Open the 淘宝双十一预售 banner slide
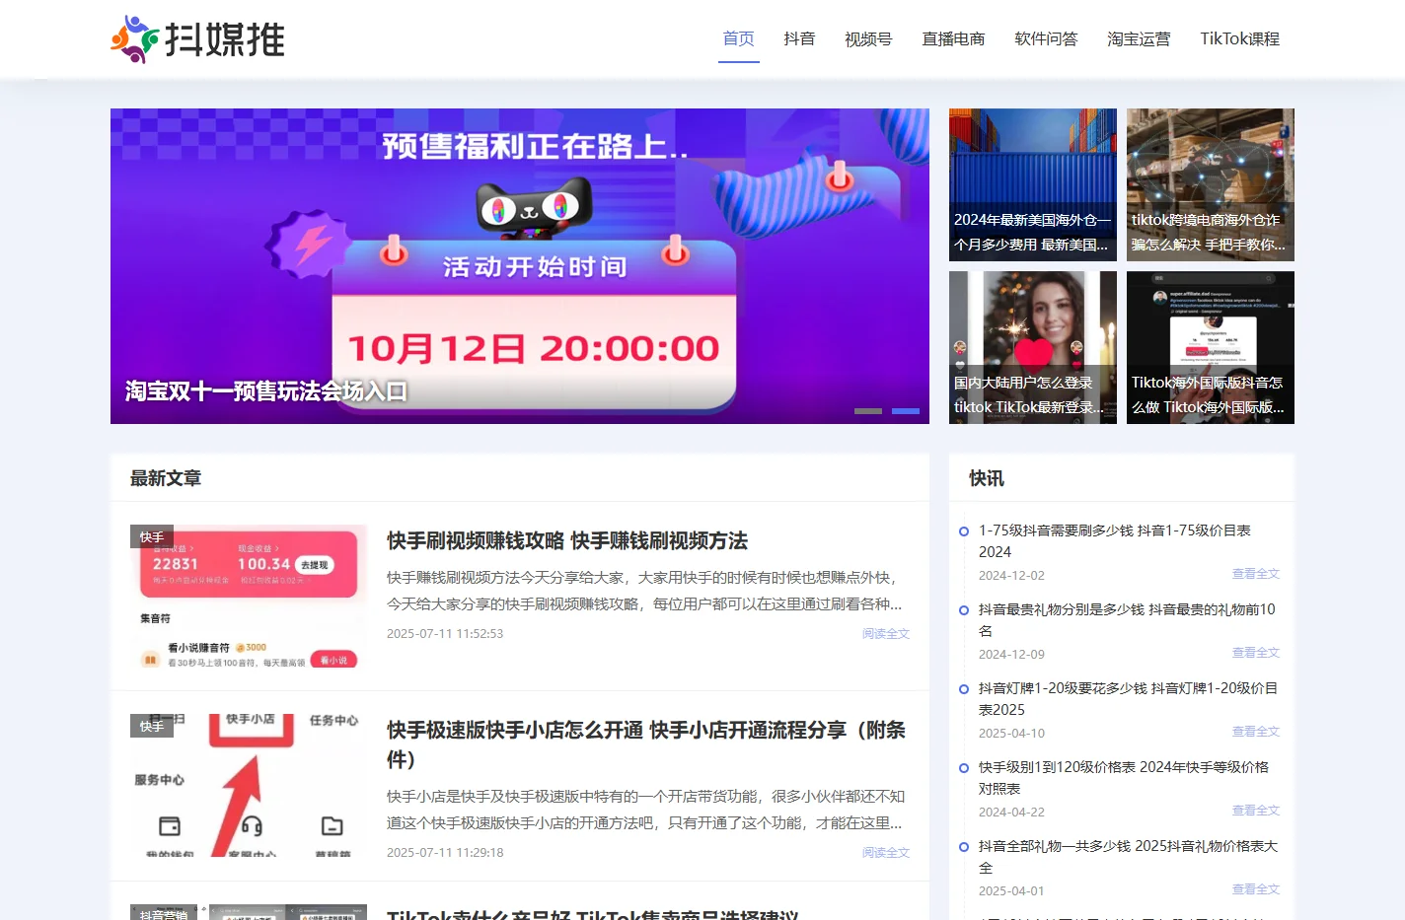The width and height of the screenshot is (1405, 920). pos(520,266)
